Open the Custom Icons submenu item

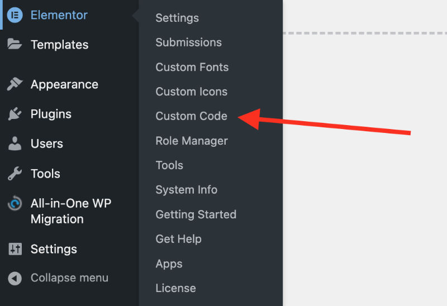click(192, 92)
